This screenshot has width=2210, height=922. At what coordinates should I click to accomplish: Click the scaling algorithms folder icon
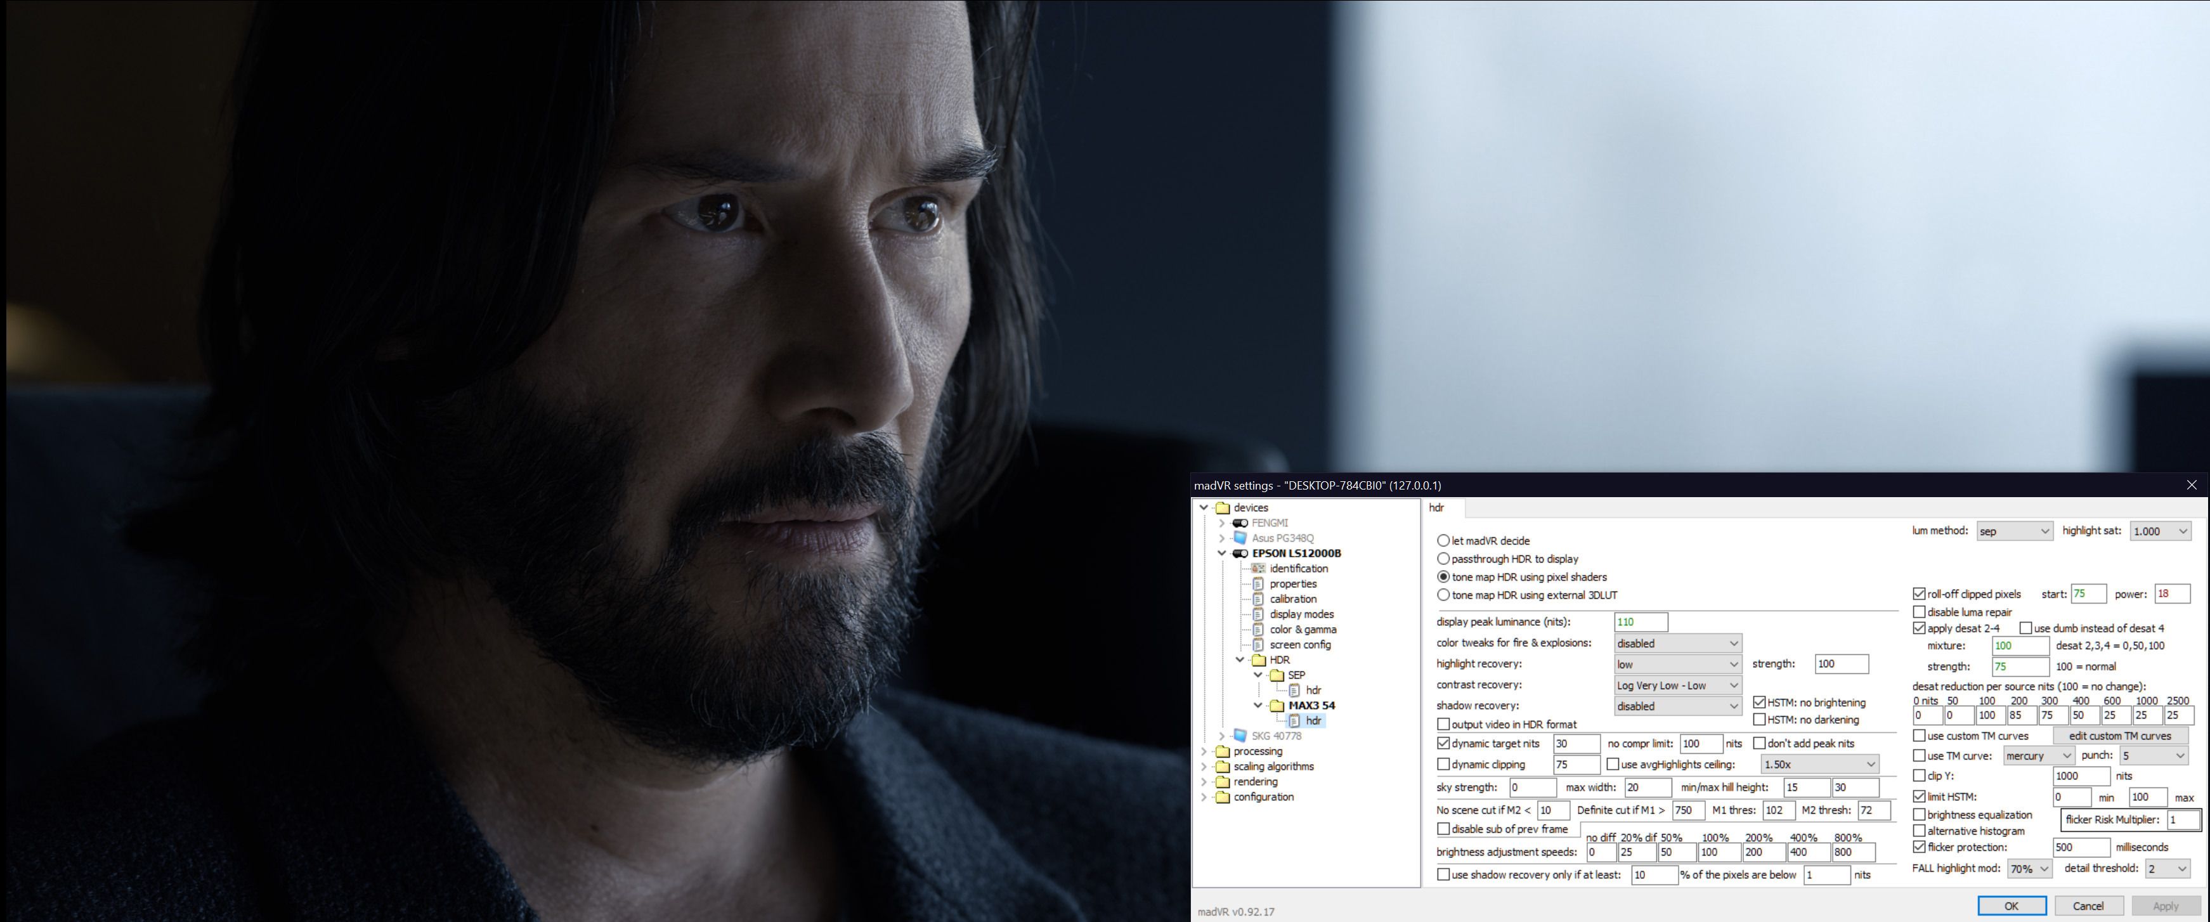(x=1223, y=767)
